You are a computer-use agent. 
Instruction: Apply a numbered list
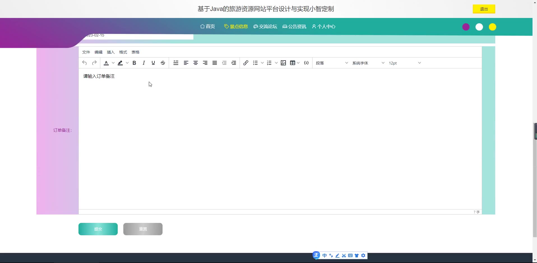click(x=269, y=63)
